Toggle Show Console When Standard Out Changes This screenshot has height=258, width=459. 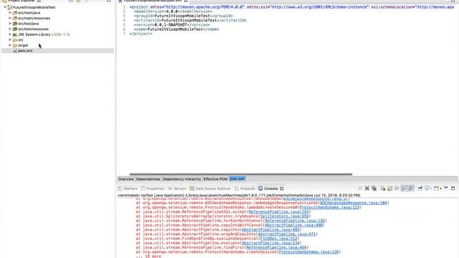point(404,188)
